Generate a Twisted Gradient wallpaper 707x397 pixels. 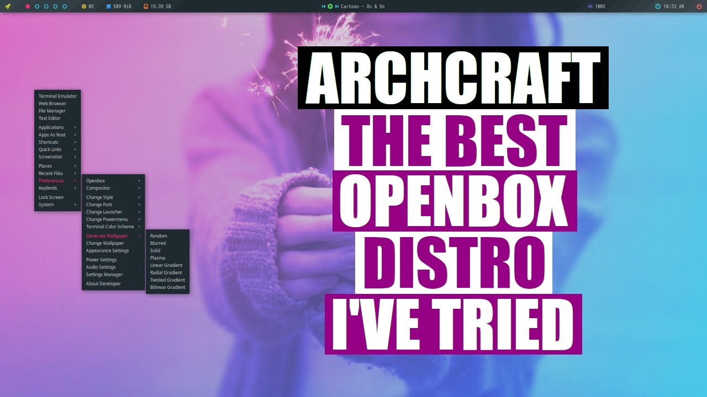pos(167,280)
